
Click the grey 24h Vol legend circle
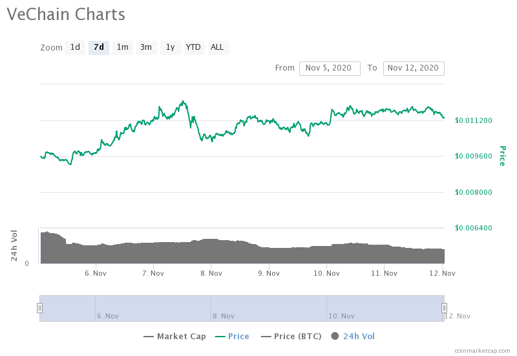tap(335, 337)
